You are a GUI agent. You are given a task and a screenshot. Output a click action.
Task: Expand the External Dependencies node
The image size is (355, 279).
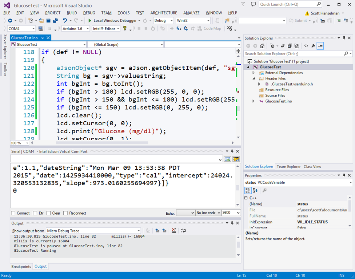coord(254,73)
